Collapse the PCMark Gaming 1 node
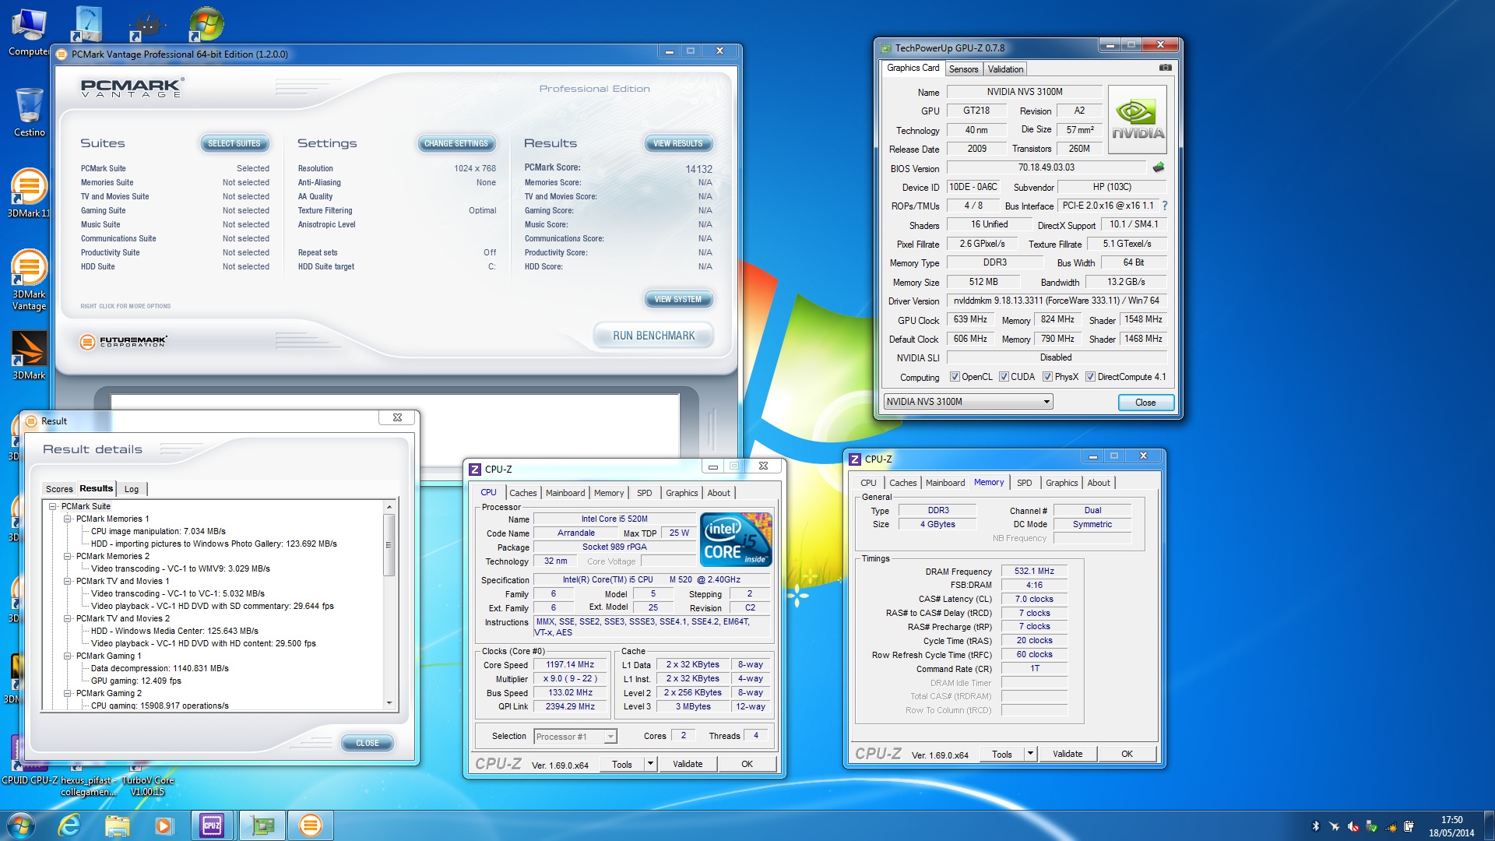This screenshot has width=1495, height=841. [x=67, y=656]
